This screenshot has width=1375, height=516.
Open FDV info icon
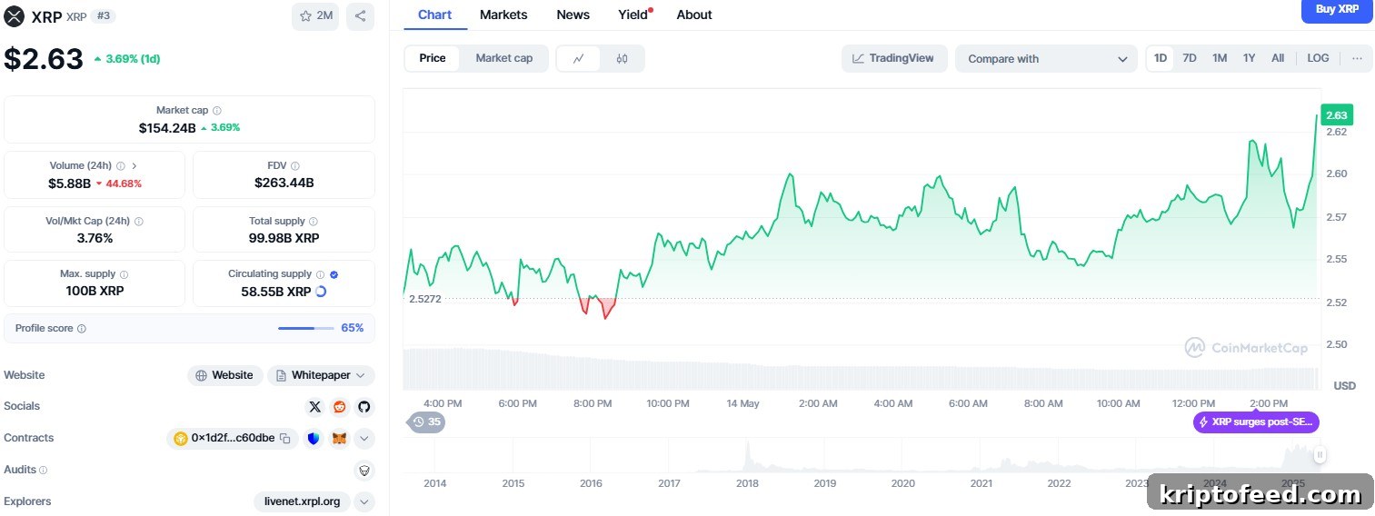pyautogui.click(x=295, y=166)
